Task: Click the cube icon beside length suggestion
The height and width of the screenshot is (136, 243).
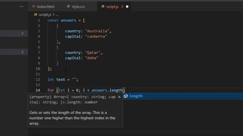Action: click(126, 96)
